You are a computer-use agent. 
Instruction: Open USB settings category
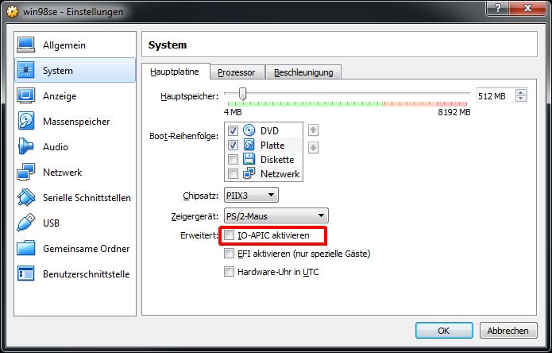point(75,223)
